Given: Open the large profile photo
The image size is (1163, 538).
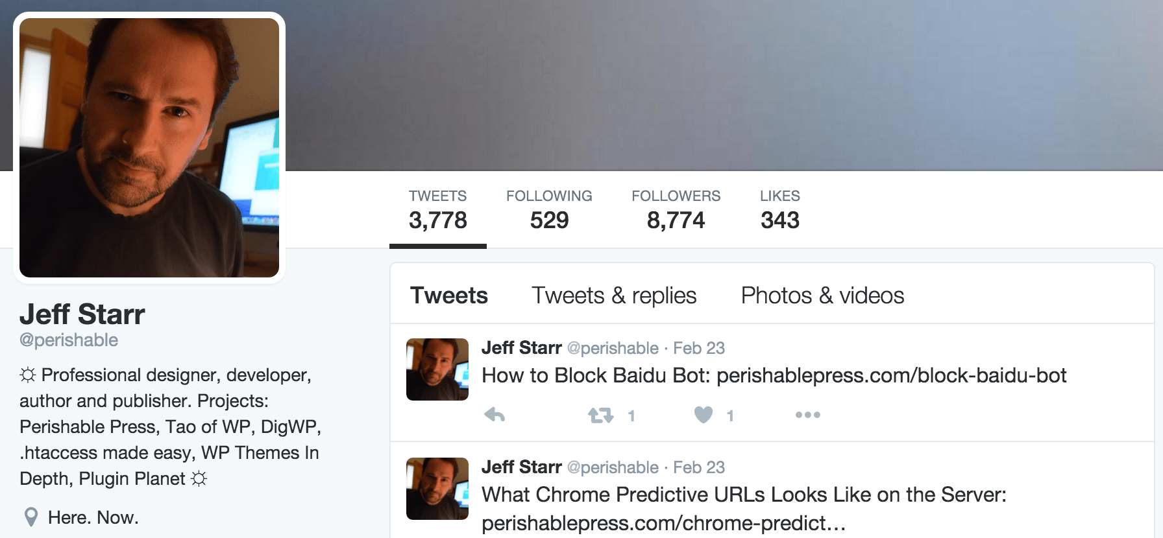Looking at the screenshot, I should (149, 148).
